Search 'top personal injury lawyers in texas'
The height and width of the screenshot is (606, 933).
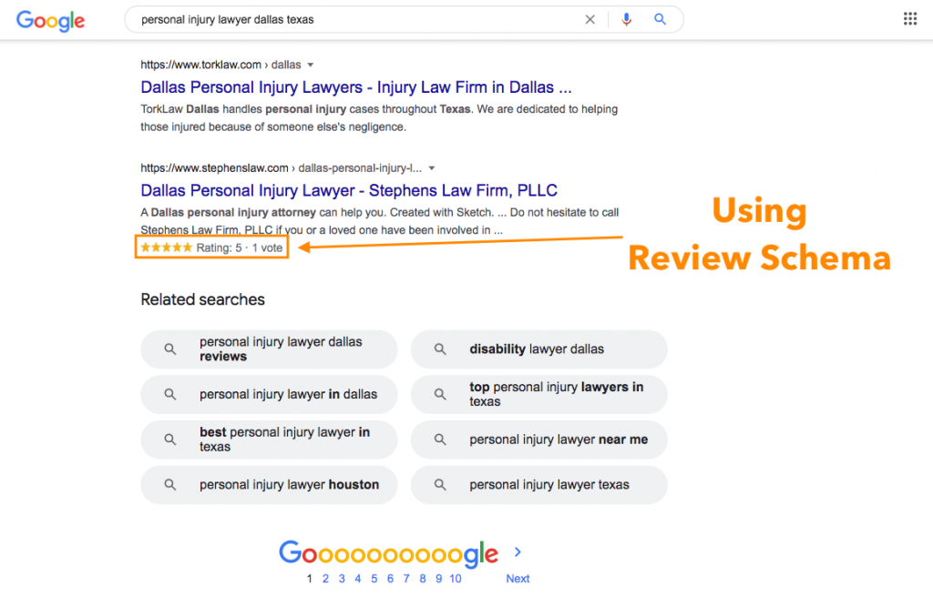click(539, 395)
